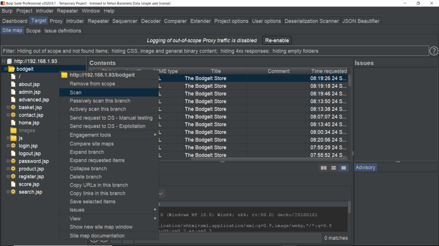Select the Advisory tab
The height and width of the screenshot is (246, 439).
pos(365,167)
